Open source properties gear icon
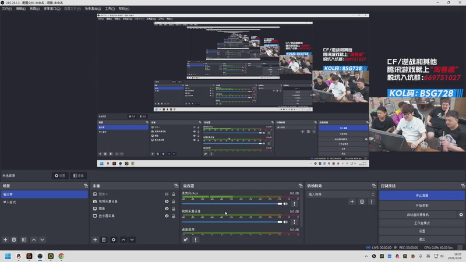 (x=114, y=240)
